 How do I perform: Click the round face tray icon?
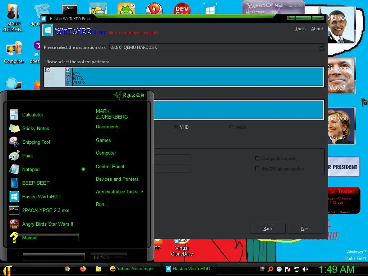pos(279,269)
